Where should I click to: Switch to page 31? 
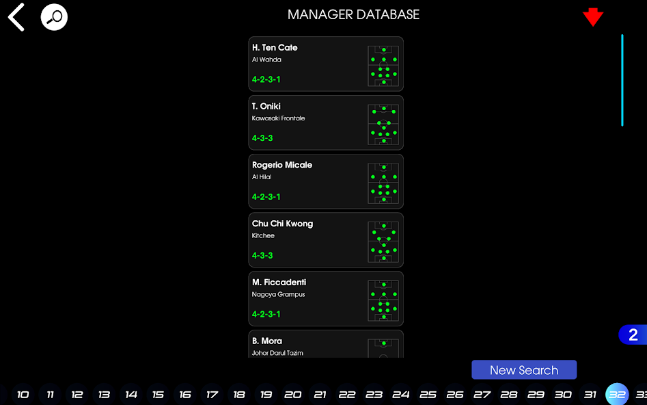[590, 394]
